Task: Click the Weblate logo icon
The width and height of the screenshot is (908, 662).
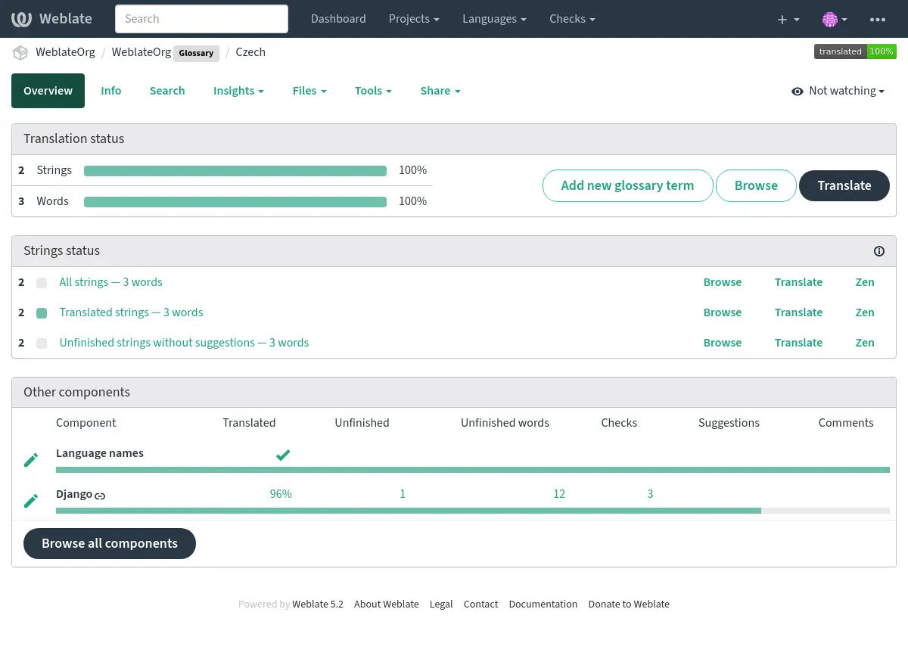Action: 21,19
